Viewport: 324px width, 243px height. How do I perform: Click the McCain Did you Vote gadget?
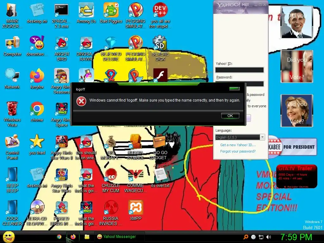pyautogui.click(x=296, y=66)
